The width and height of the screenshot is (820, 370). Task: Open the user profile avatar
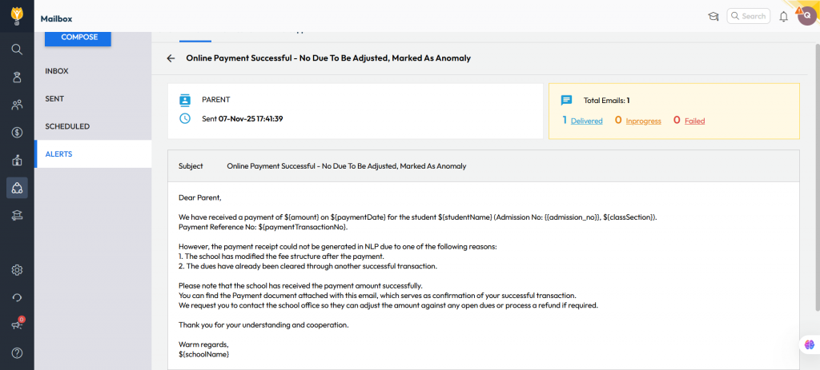(806, 15)
